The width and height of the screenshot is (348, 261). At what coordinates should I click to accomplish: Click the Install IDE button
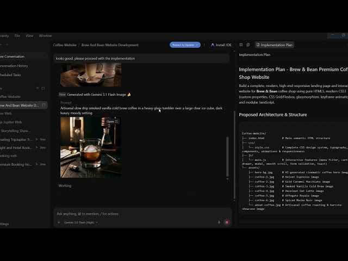(x=221, y=45)
